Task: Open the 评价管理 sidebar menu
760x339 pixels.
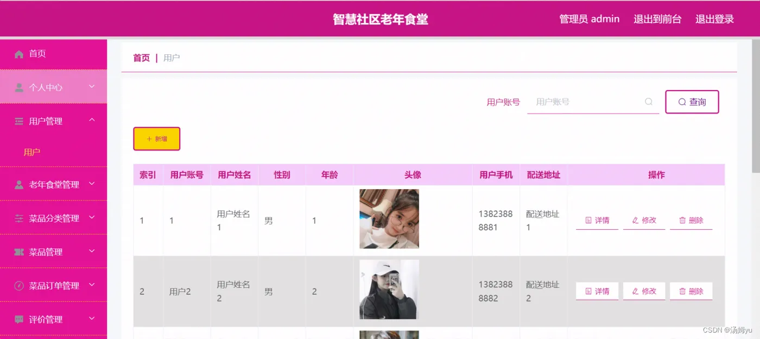Action: click(x=53, y=319)
